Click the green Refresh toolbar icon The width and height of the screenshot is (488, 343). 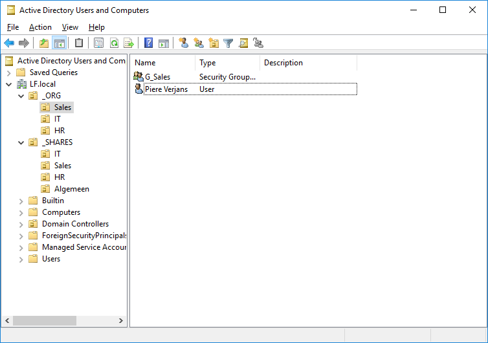[x=114, y=43]
